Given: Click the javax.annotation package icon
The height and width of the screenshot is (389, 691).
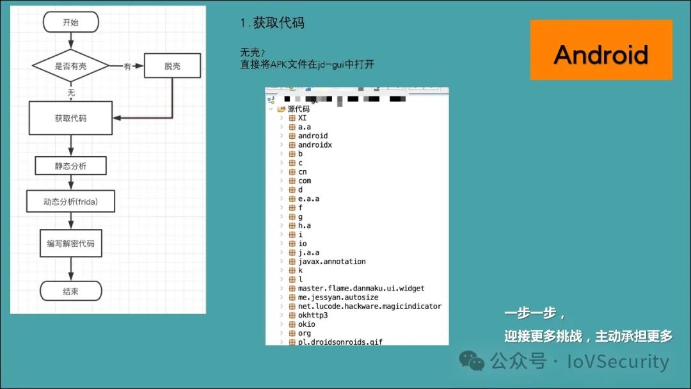Looking at the screenshot, I should coord(292,261).
